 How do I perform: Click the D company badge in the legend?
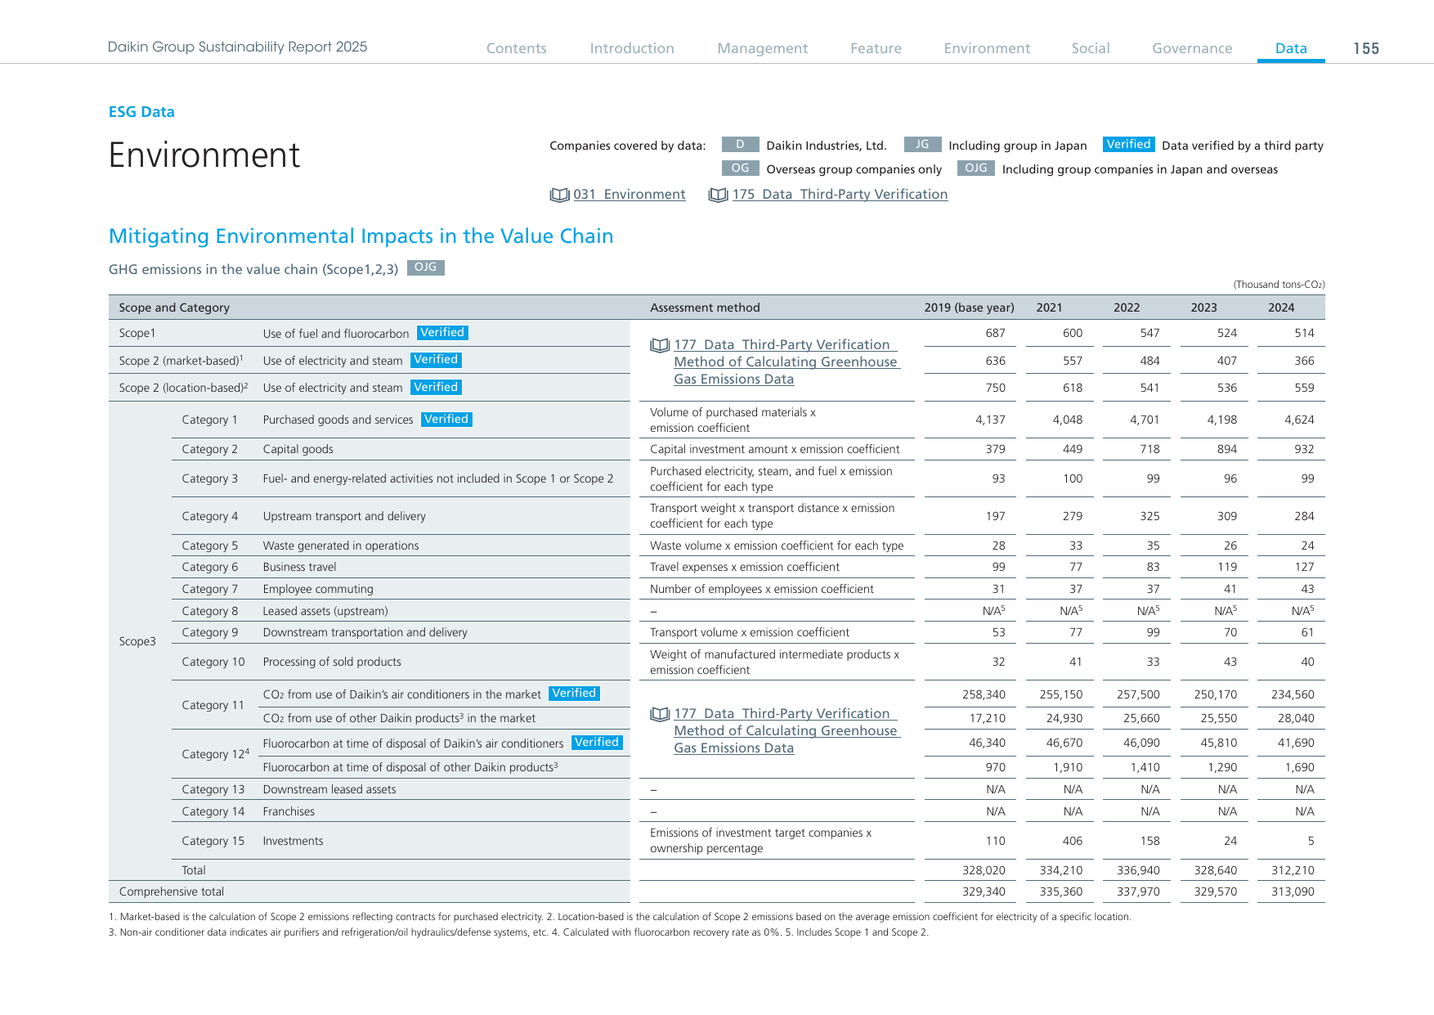[740, 145]
